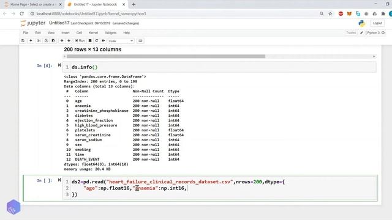The width and height of the screenshot is (392, 220).
Task: Click the Jupyter logo
Action: point(33,23)
